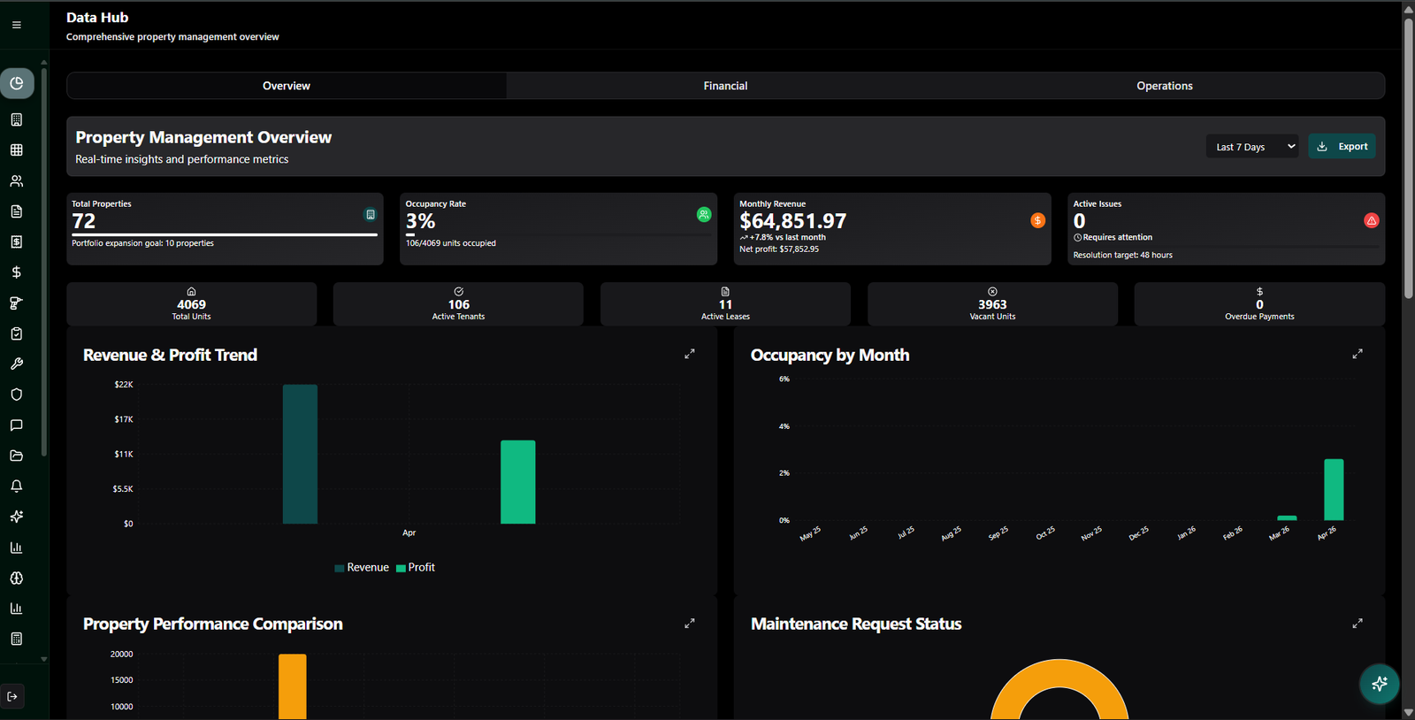Open the hamburger menu icon

coord(16,25)
